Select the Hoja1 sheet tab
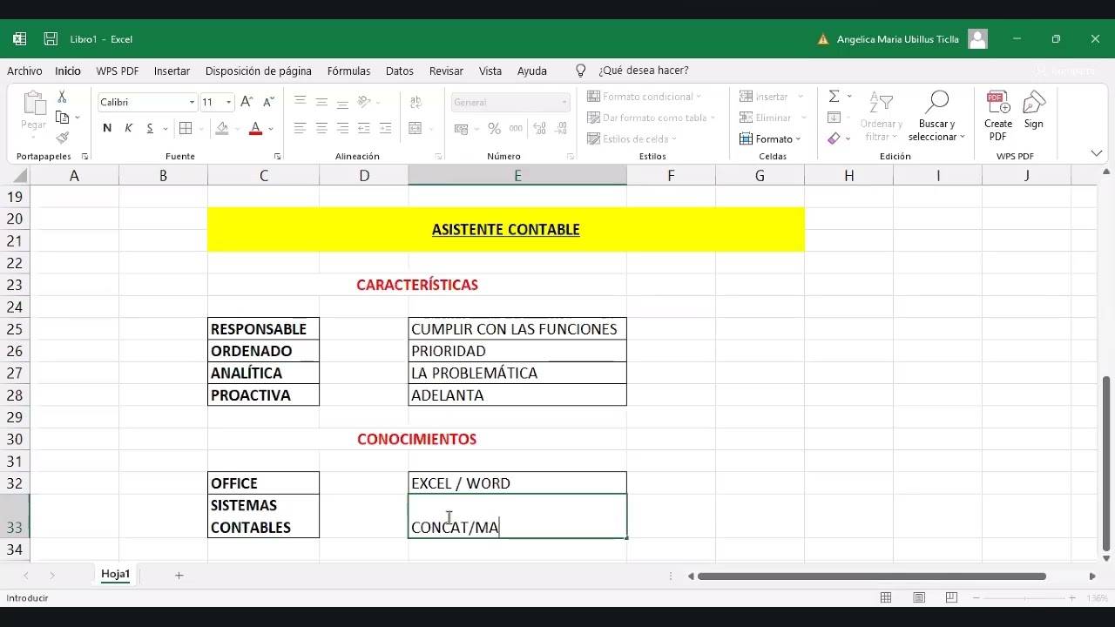 (115, 574)
